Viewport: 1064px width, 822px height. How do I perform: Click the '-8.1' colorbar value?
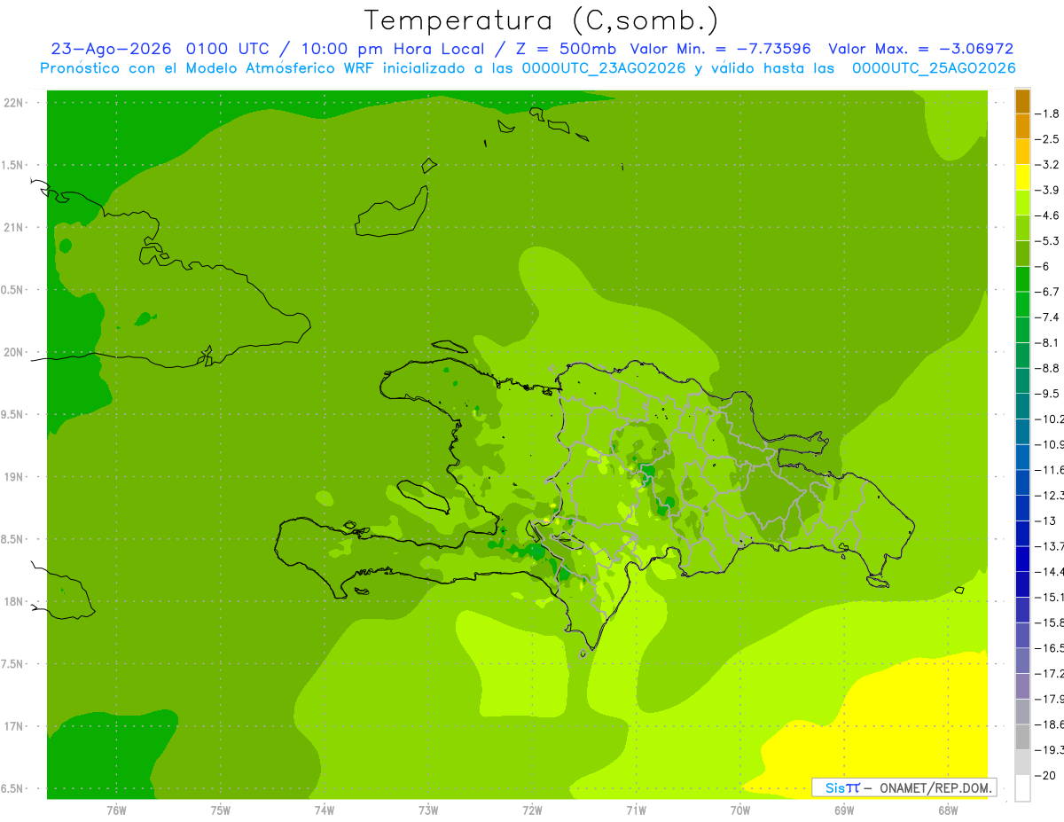pyautogui.click(x=1047, y=342)
